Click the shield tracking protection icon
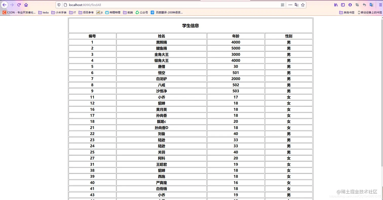 (x=59, y=5)
